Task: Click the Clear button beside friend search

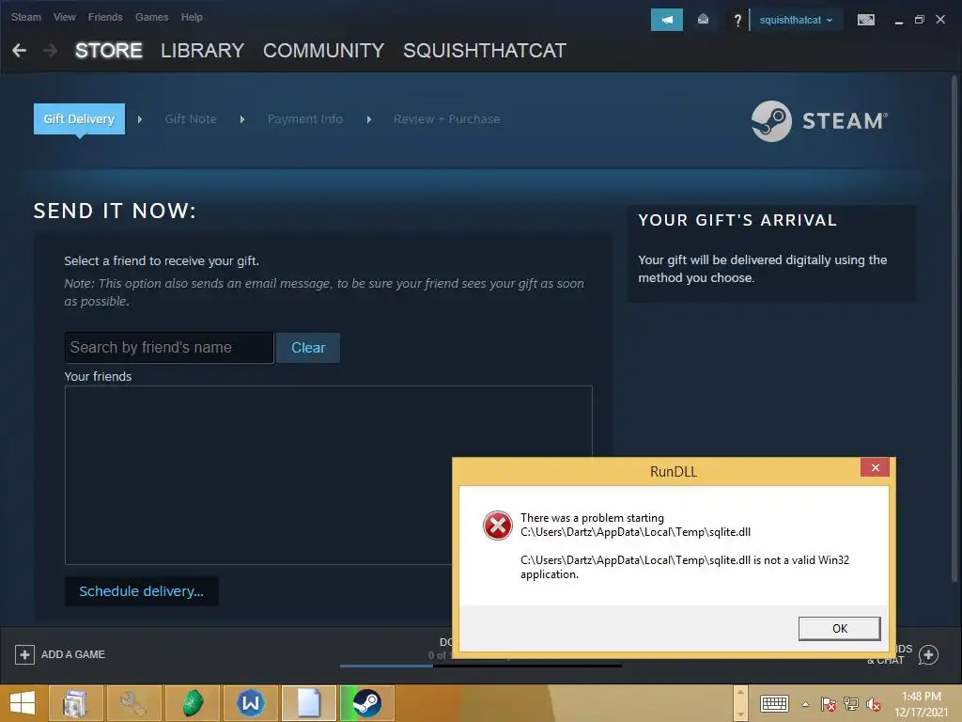Action: pyautogui.click(x=308, y=348)
